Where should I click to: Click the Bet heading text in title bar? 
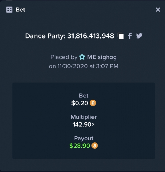[20, 10]
